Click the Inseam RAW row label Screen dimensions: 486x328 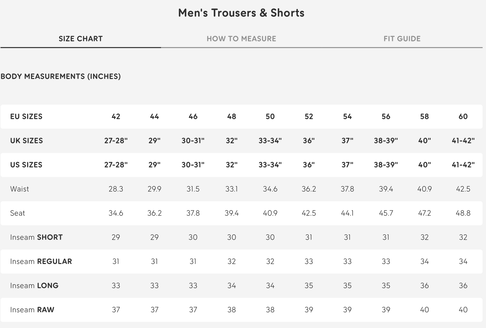pos(32,310)
